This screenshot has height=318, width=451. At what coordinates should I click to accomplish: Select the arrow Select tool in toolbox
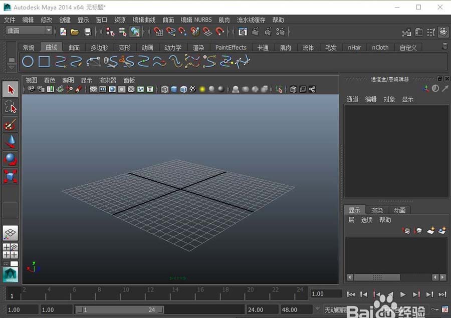(x=11, y=90)
